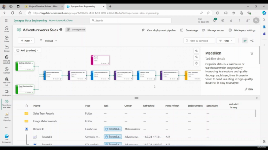
Task: Click Manage access button
Action: click(x=213, y=30)
